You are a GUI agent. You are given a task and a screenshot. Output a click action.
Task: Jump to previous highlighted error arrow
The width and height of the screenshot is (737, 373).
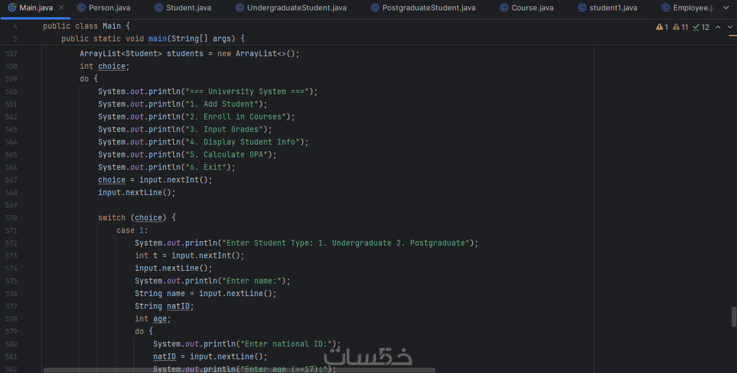718,27
